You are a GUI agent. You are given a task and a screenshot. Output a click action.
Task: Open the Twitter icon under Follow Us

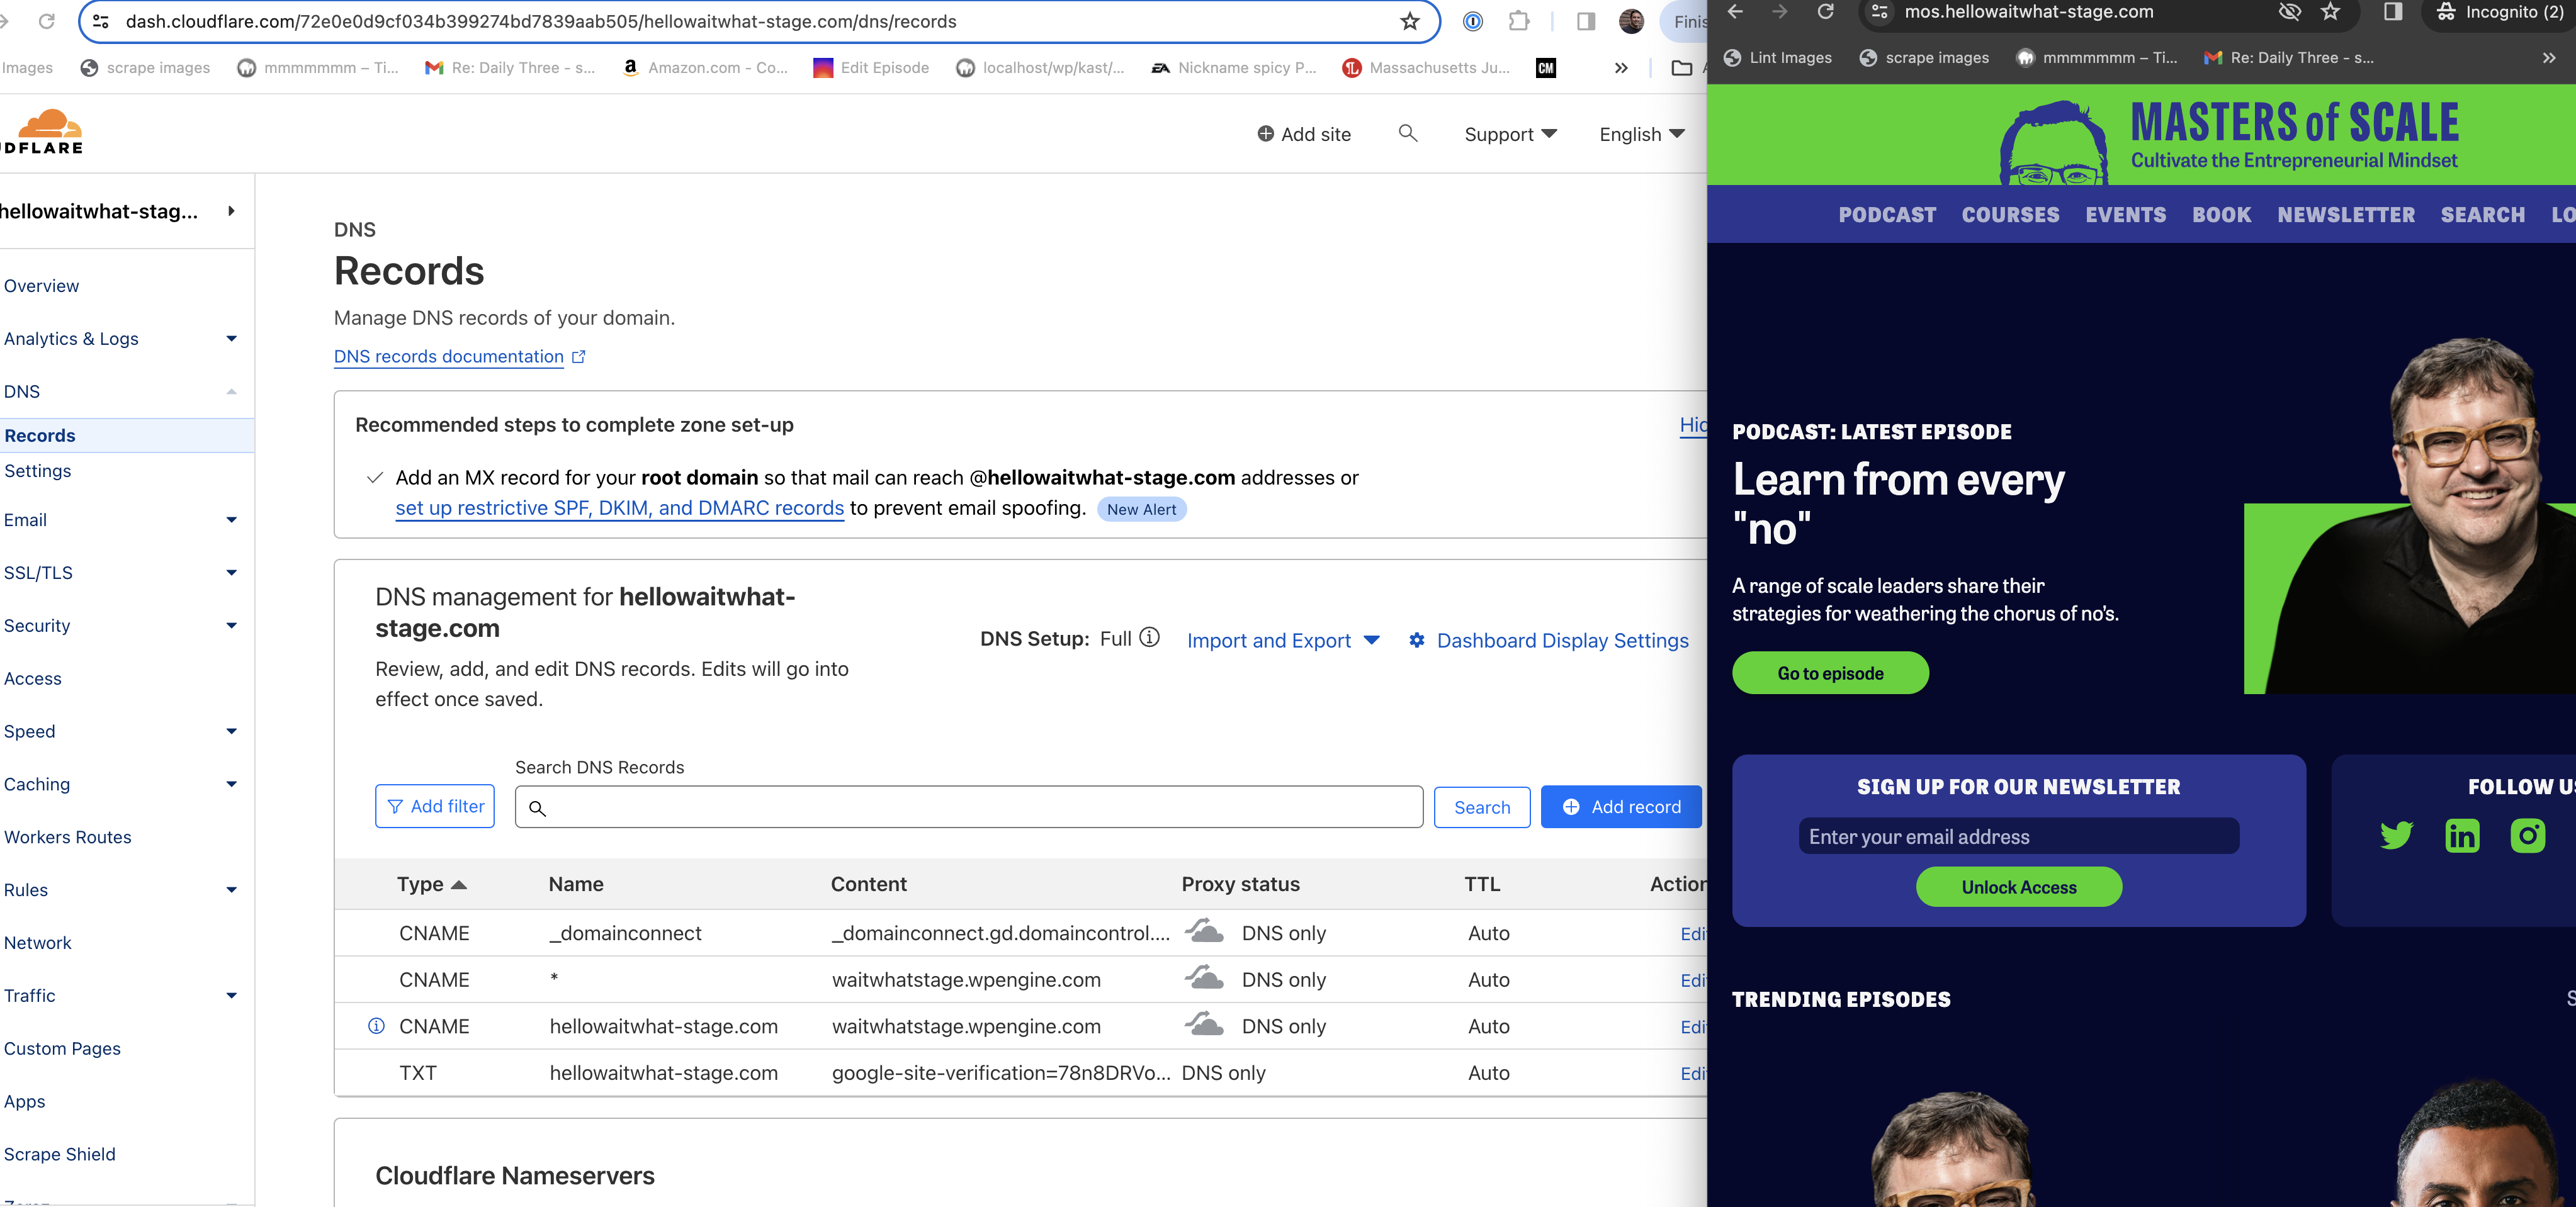pos(2396,834)
